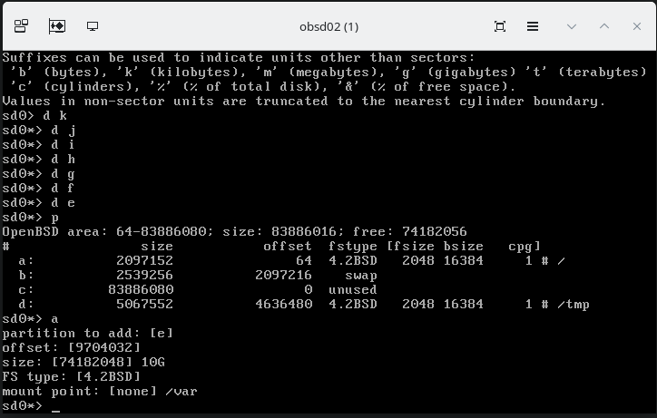Image resolution: width=657 pixels, height=418 pixels.
Task: Maximize the obsd02 window
Action: click(x=604, y=26)
